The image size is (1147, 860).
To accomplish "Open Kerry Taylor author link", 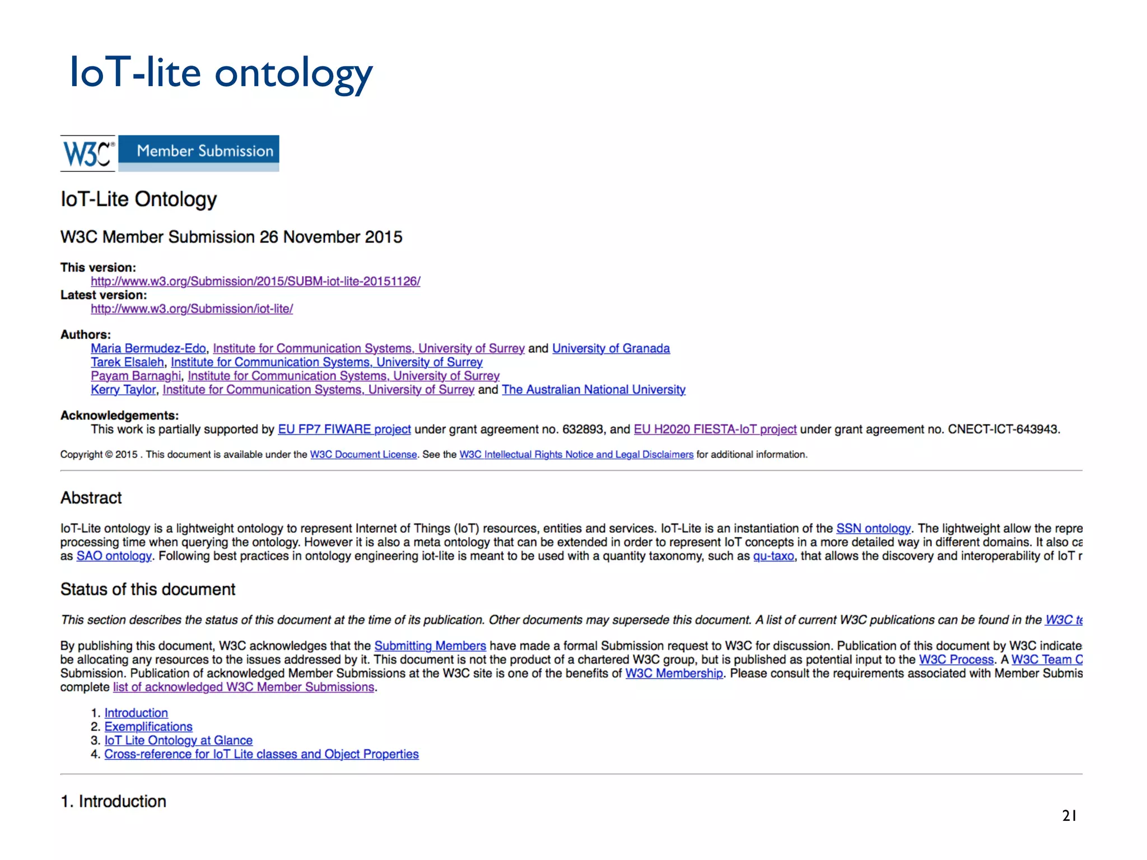I will click(x=123, y=390).
